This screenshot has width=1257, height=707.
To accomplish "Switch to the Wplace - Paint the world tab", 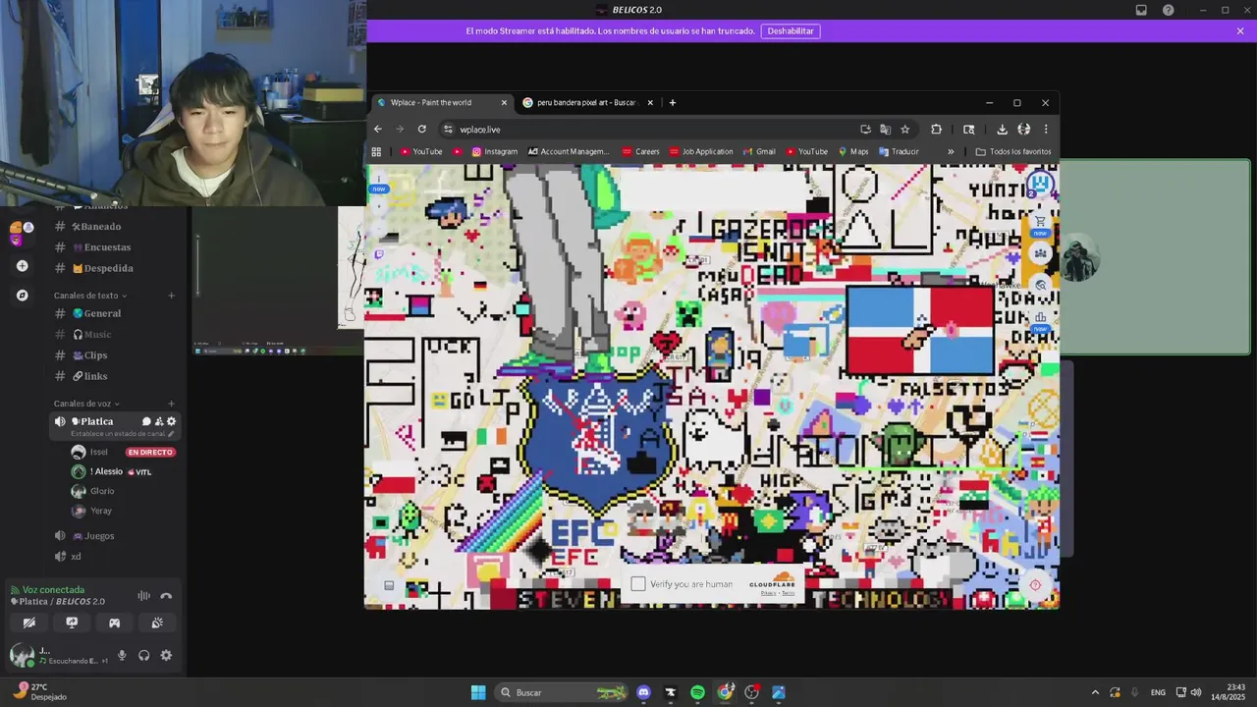I will (442, 102).
